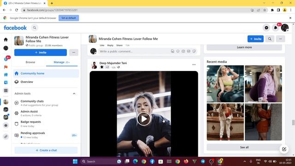
Task: Open the Windows Start menu
Action: point(75,161)
